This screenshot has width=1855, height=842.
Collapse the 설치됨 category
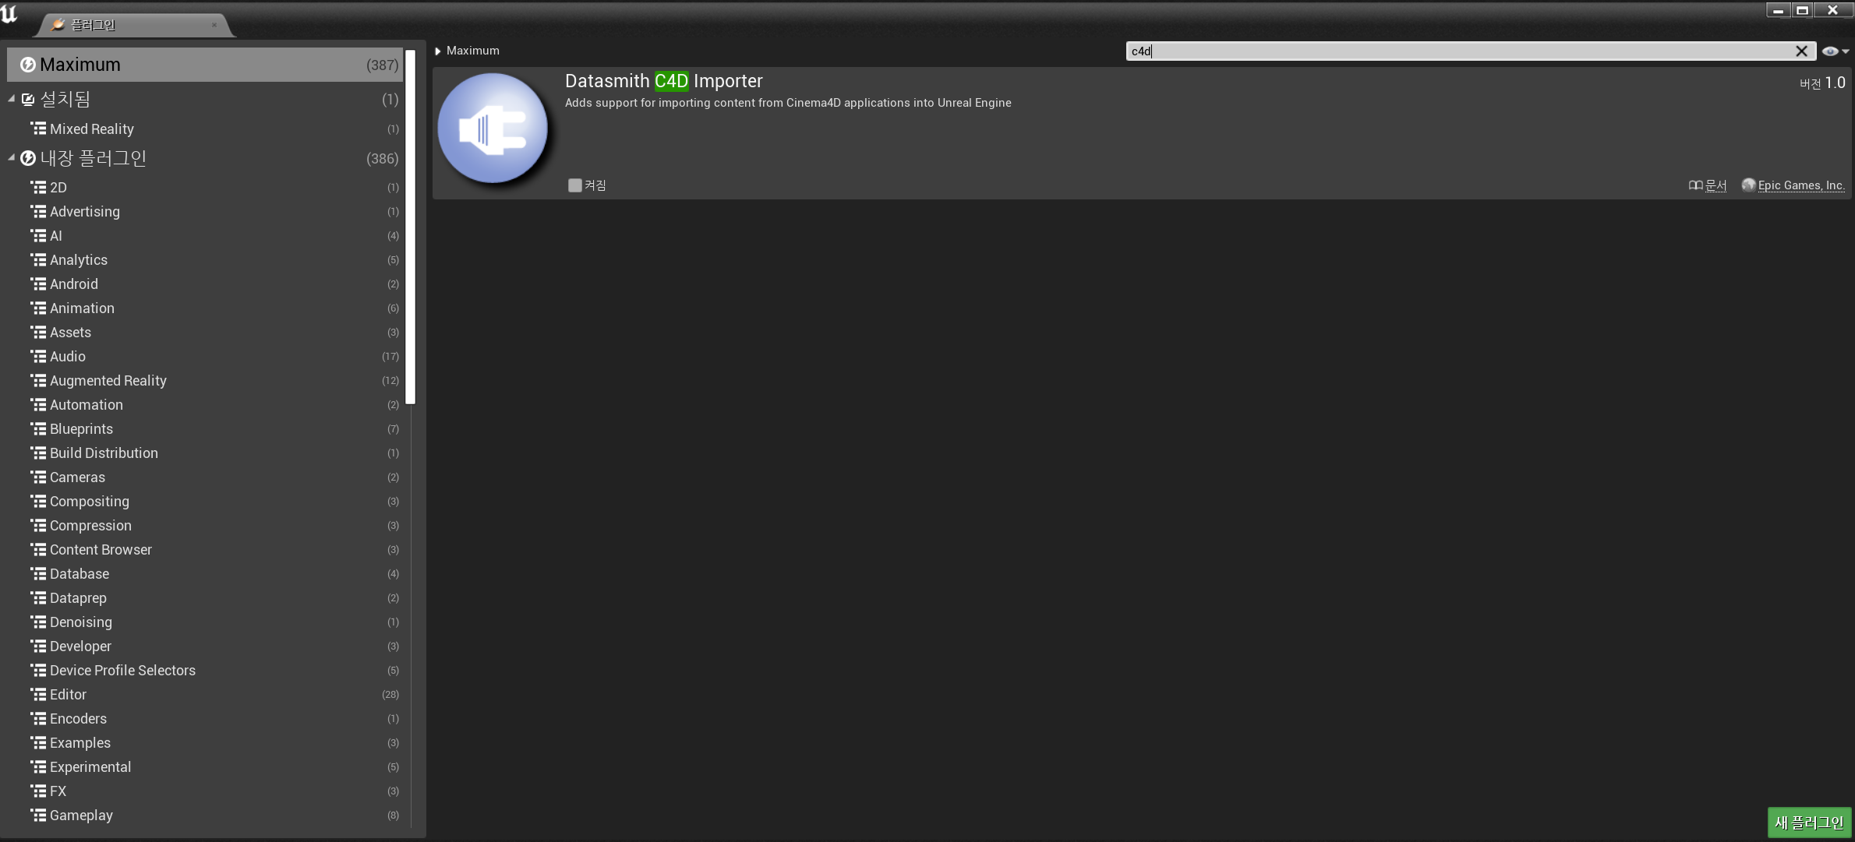tap(12, 99)
